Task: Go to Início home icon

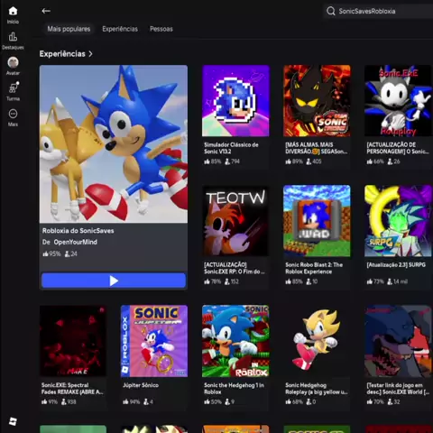Action: click(x=13, y=11)
